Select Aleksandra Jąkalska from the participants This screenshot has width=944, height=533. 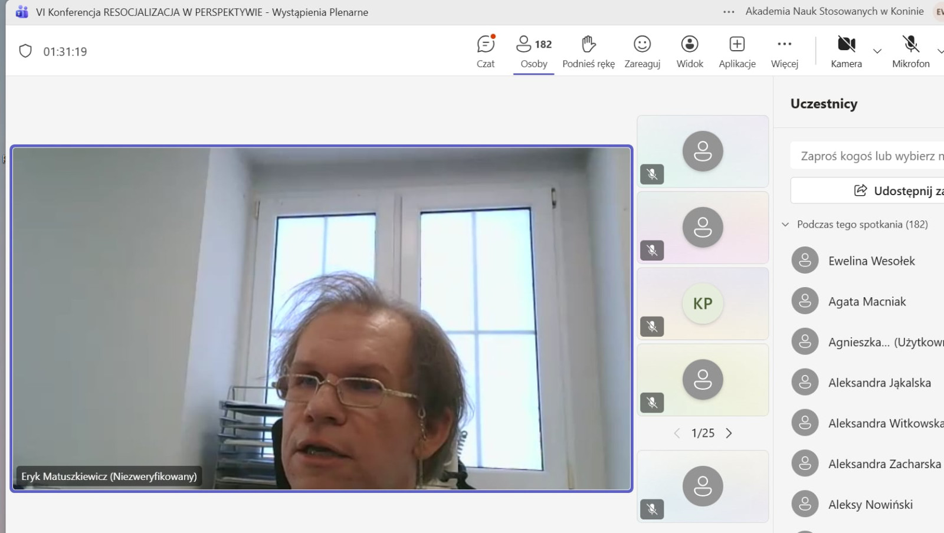click(879, 383)
